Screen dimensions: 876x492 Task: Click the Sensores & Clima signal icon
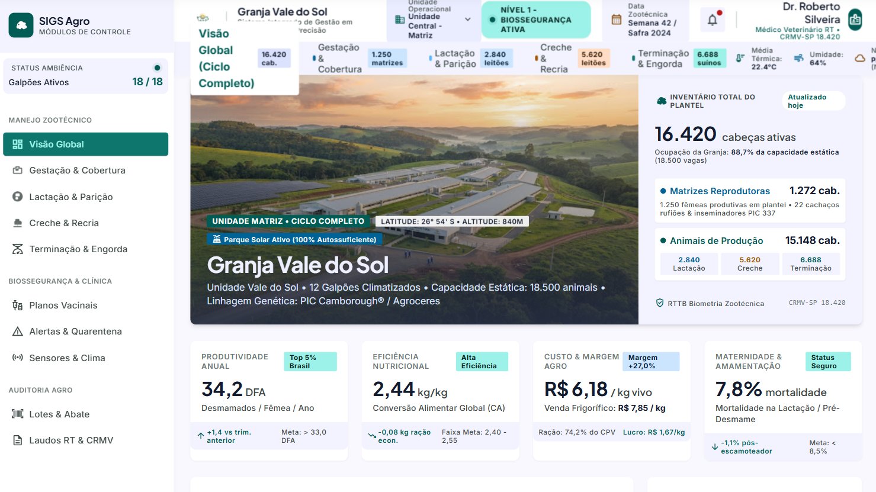click(x=18, y=358)
